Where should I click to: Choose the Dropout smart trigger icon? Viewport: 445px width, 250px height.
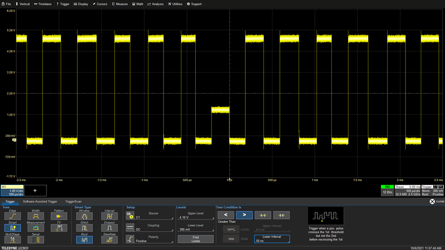click(x=109, y=228)
